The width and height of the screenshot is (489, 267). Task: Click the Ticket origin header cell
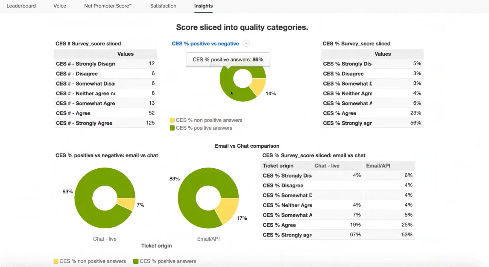(x=278, y=165)
